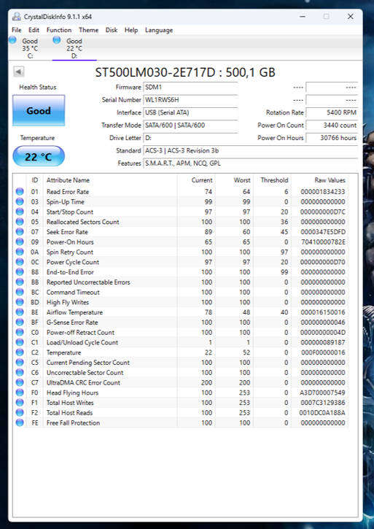Viewport: 374px width, 529px height.
Task: Minimize the CrystalDiskInfo window
Action: click(x=303, y=17)
